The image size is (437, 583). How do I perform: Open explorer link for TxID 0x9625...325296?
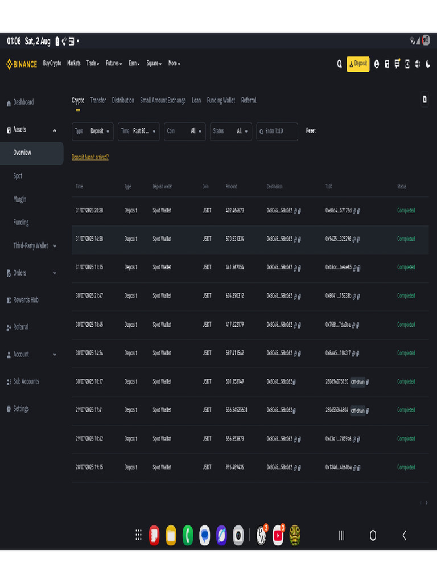354,239
